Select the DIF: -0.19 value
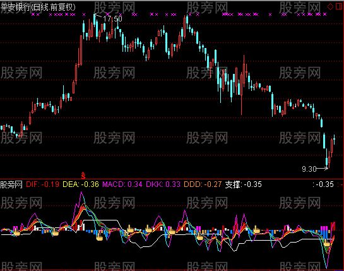This screenshot has width=344, height=271. [x=42, y=184]
